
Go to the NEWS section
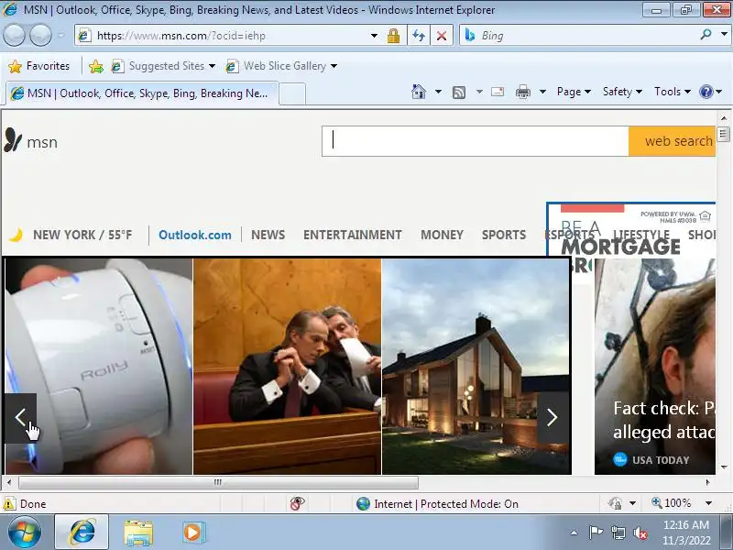268,235
